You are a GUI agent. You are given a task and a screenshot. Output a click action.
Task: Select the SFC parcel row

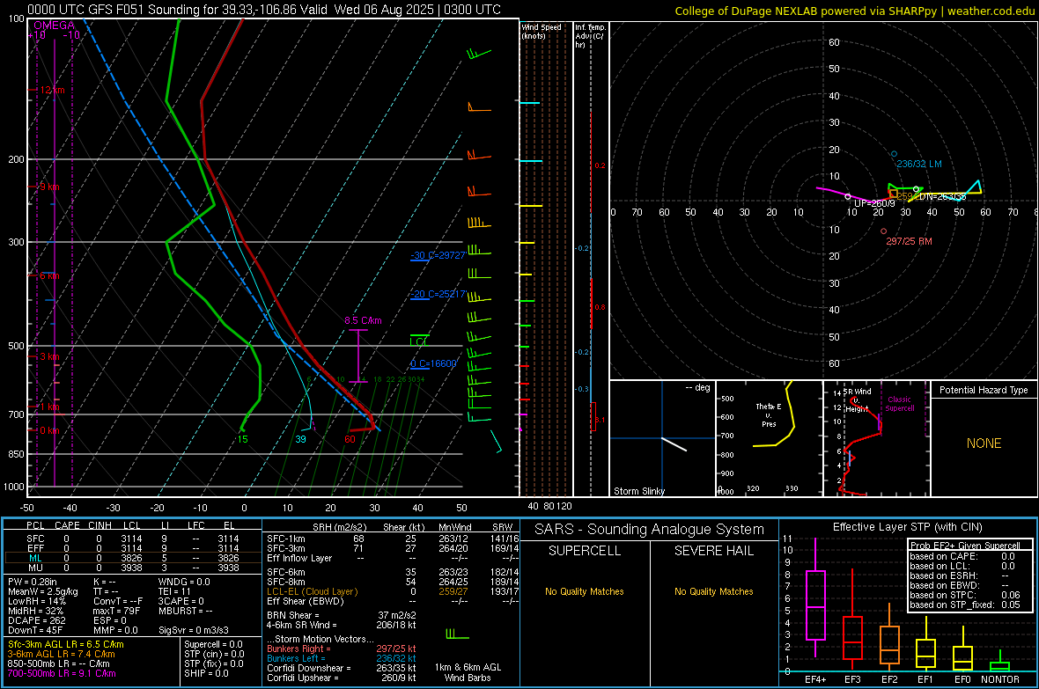click(133, 539)
